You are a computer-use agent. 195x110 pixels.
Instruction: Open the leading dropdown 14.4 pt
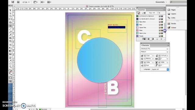(168, 56)
